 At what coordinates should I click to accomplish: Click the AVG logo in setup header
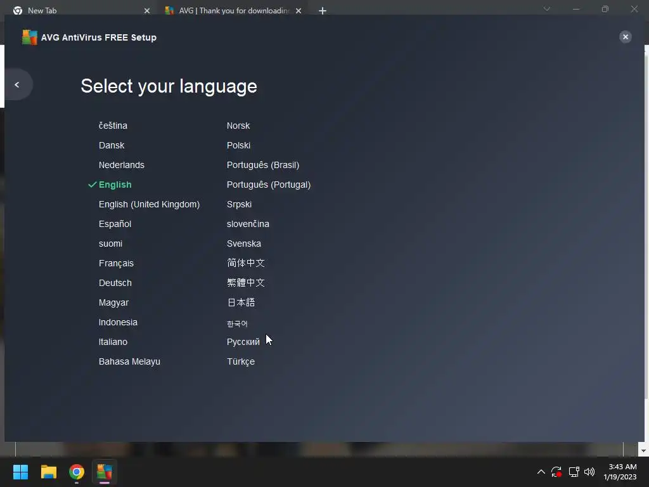[29, 37]
